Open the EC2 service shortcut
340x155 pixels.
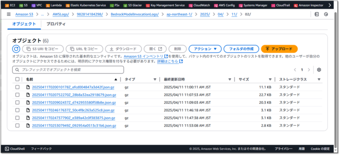(x=10, y=5)
